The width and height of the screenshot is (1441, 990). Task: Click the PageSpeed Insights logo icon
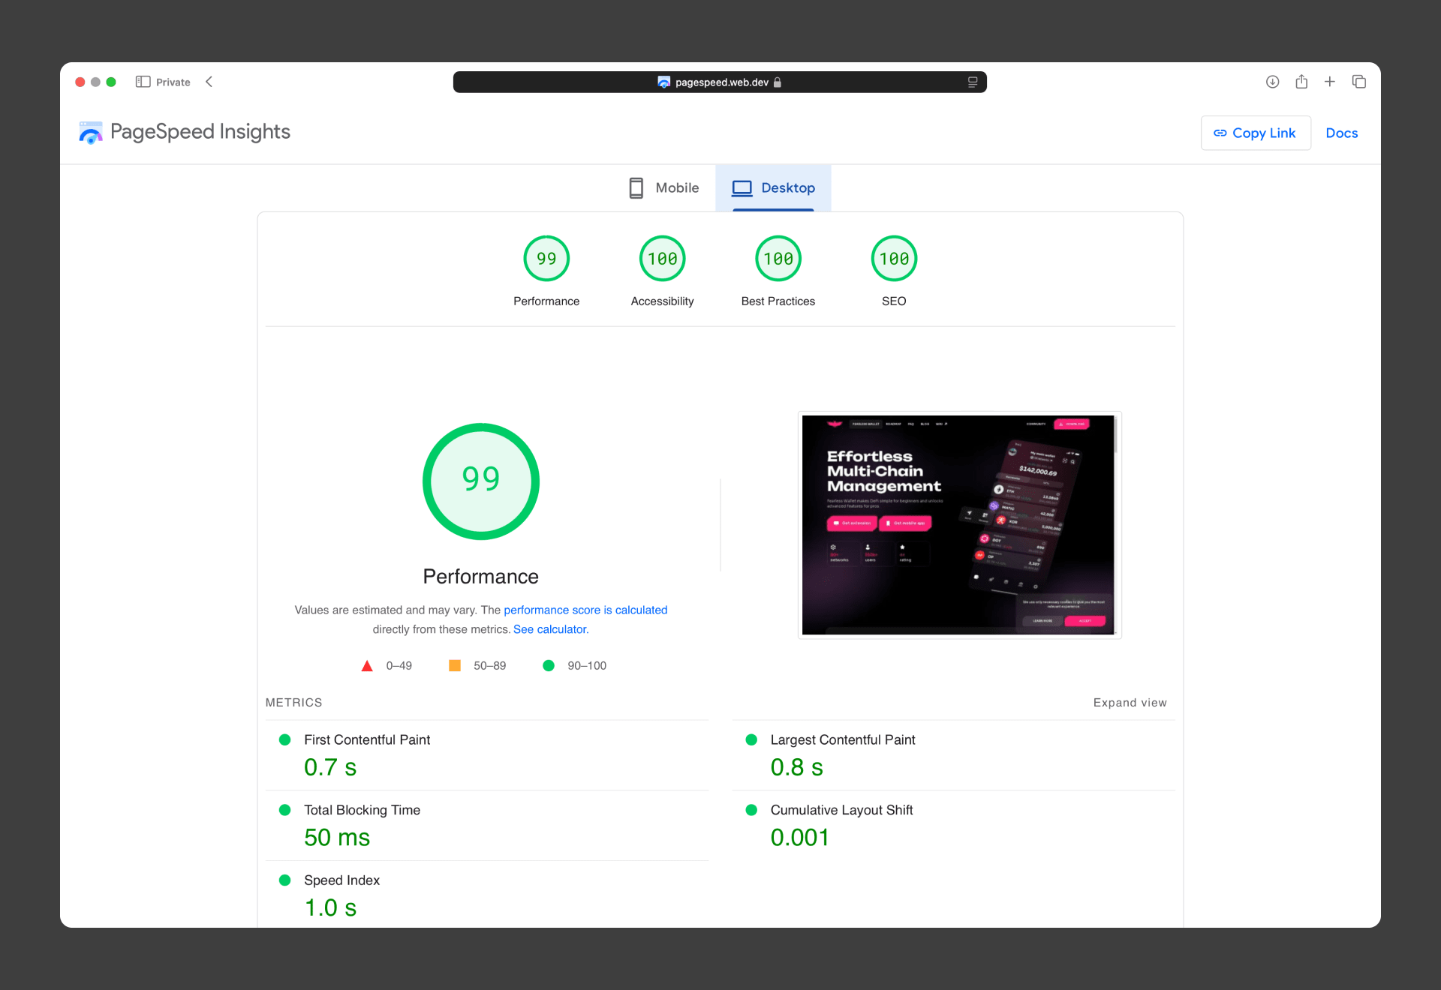point(91,133)
